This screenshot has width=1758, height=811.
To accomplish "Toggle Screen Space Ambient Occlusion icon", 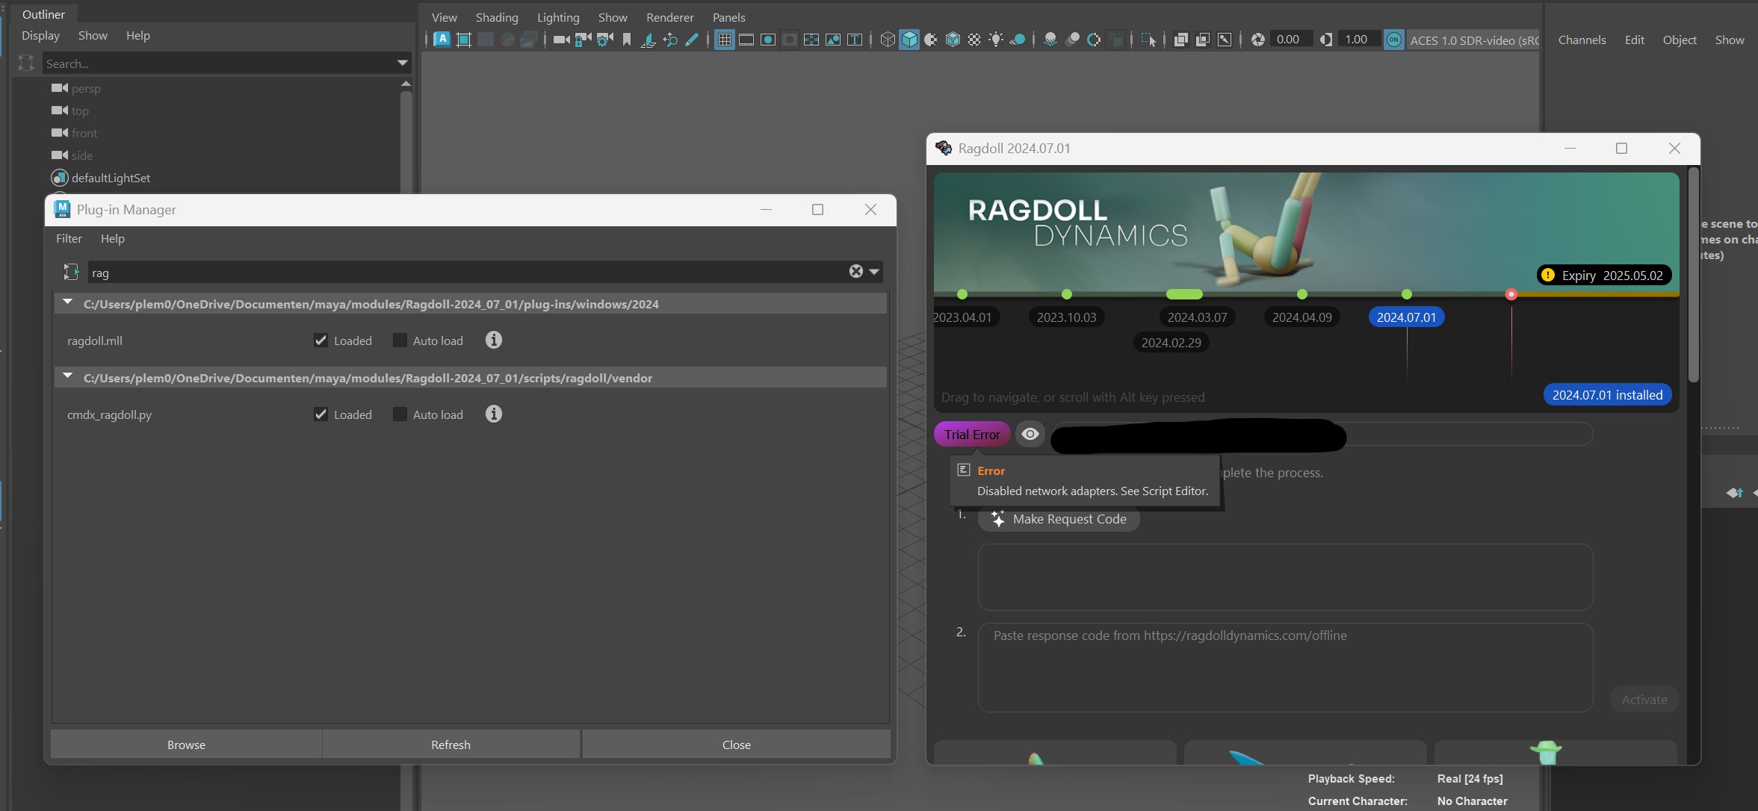I will [1050, 40].
